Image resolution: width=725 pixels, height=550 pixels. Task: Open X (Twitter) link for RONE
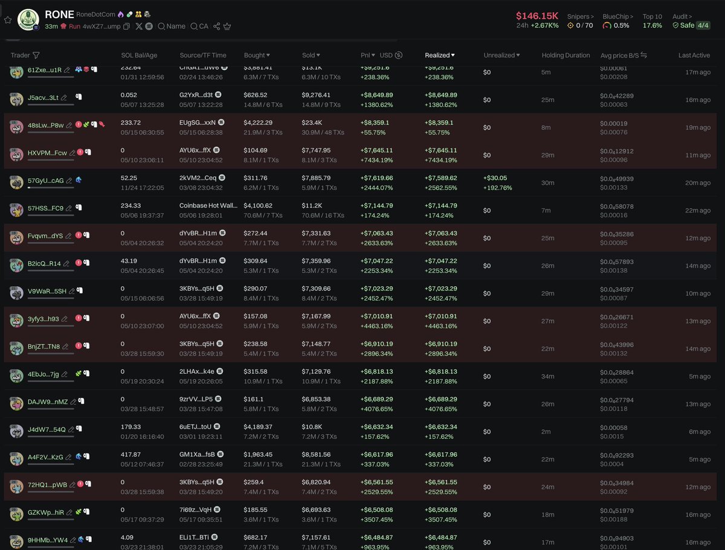pos(139,27)
